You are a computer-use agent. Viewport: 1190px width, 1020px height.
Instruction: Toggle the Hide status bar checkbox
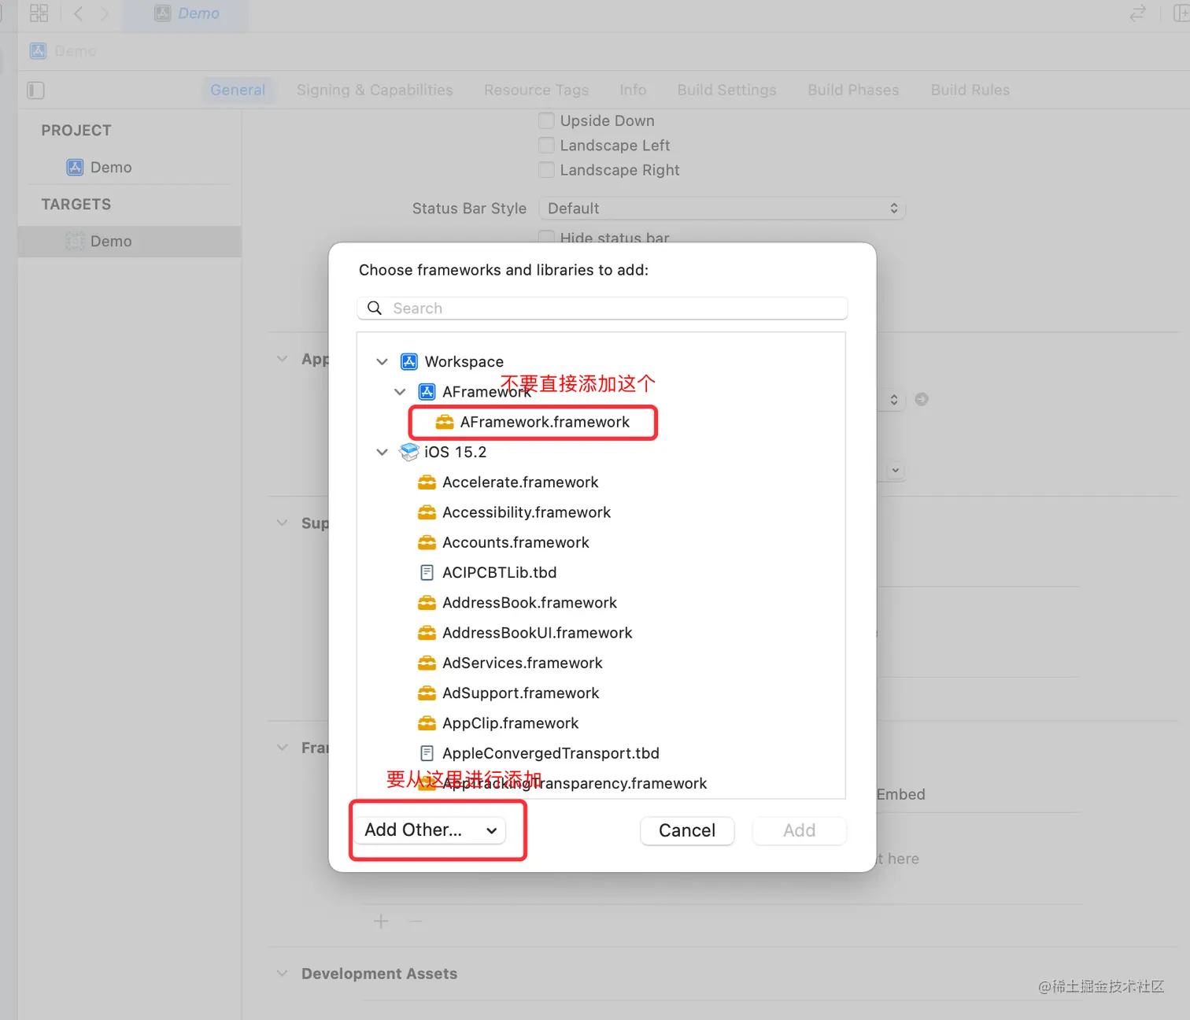tap(546, 237)
